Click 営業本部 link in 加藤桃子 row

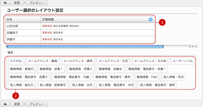(x=47, y=33)
